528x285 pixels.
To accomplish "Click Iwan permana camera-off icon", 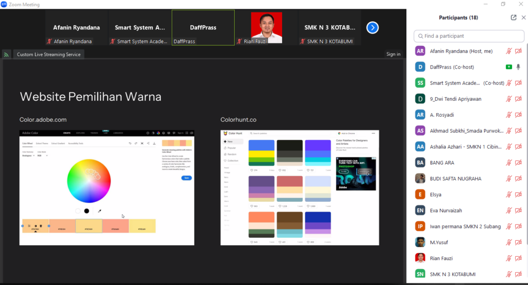I will (519, 226).
